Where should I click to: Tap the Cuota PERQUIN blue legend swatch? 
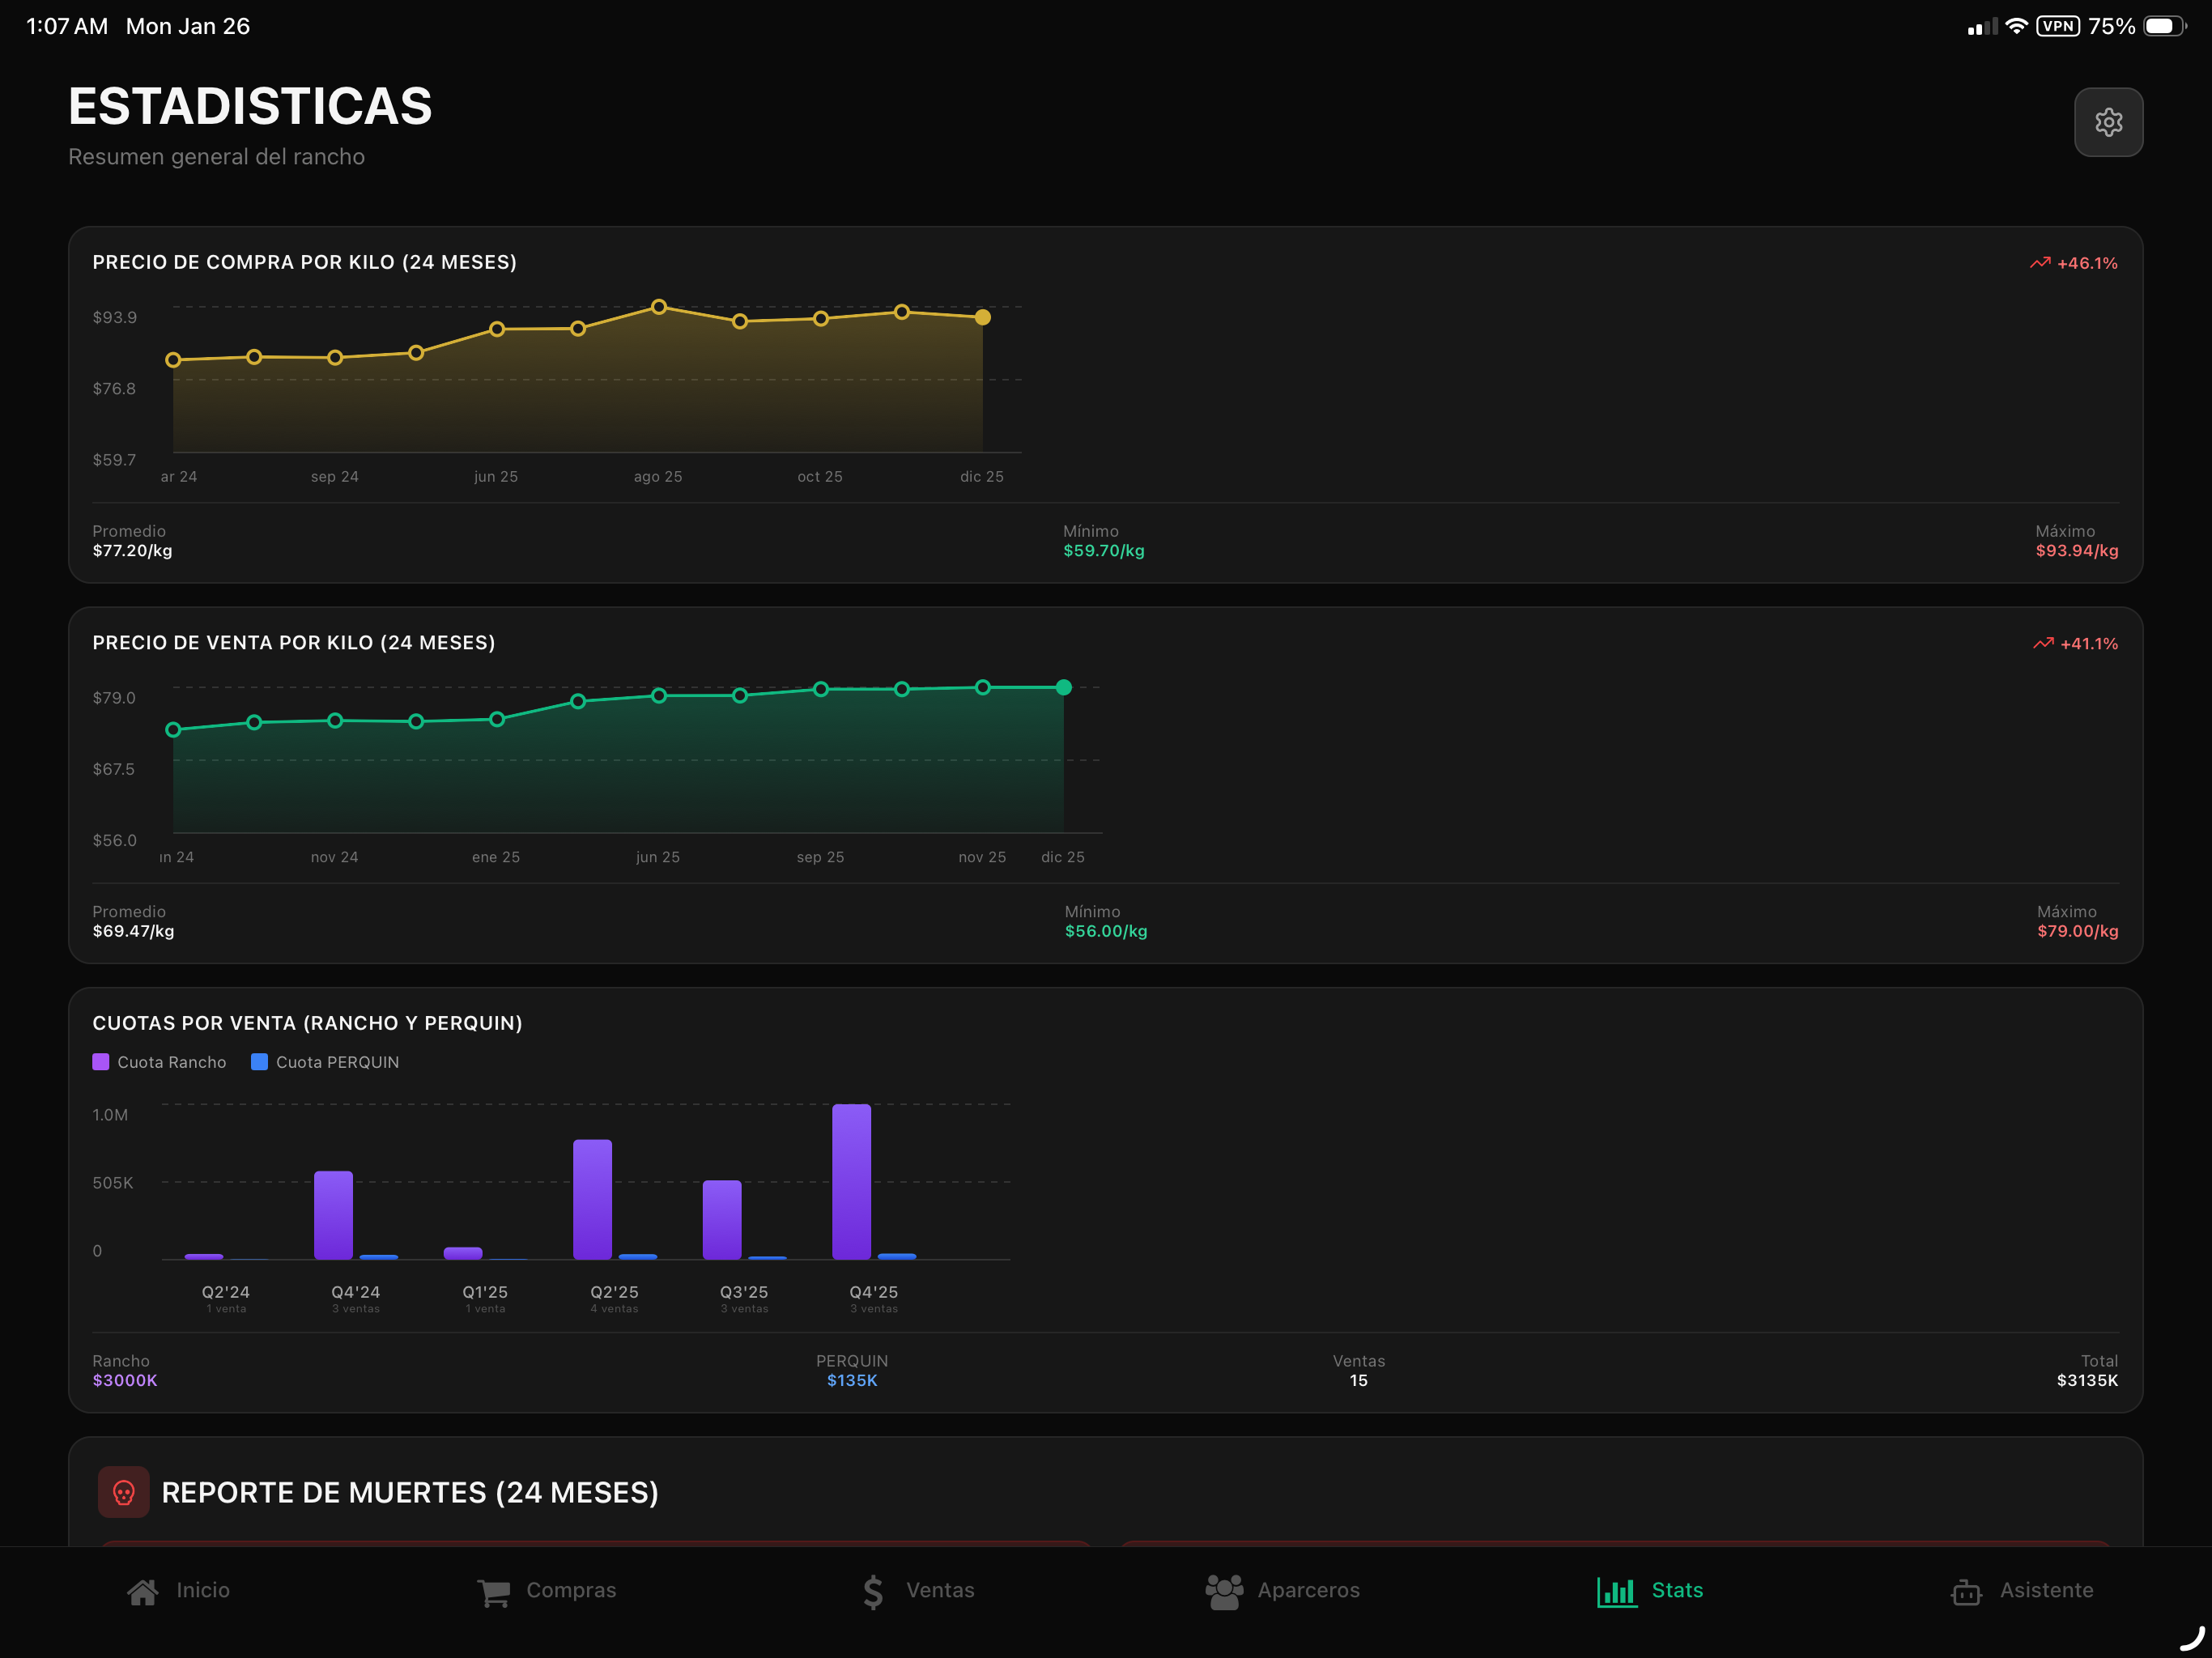[259, 1062]
